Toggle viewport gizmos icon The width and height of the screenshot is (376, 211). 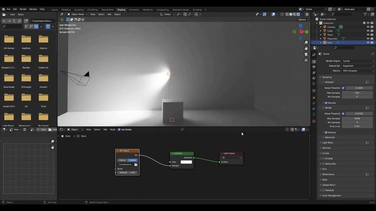[x=264, y=14]
